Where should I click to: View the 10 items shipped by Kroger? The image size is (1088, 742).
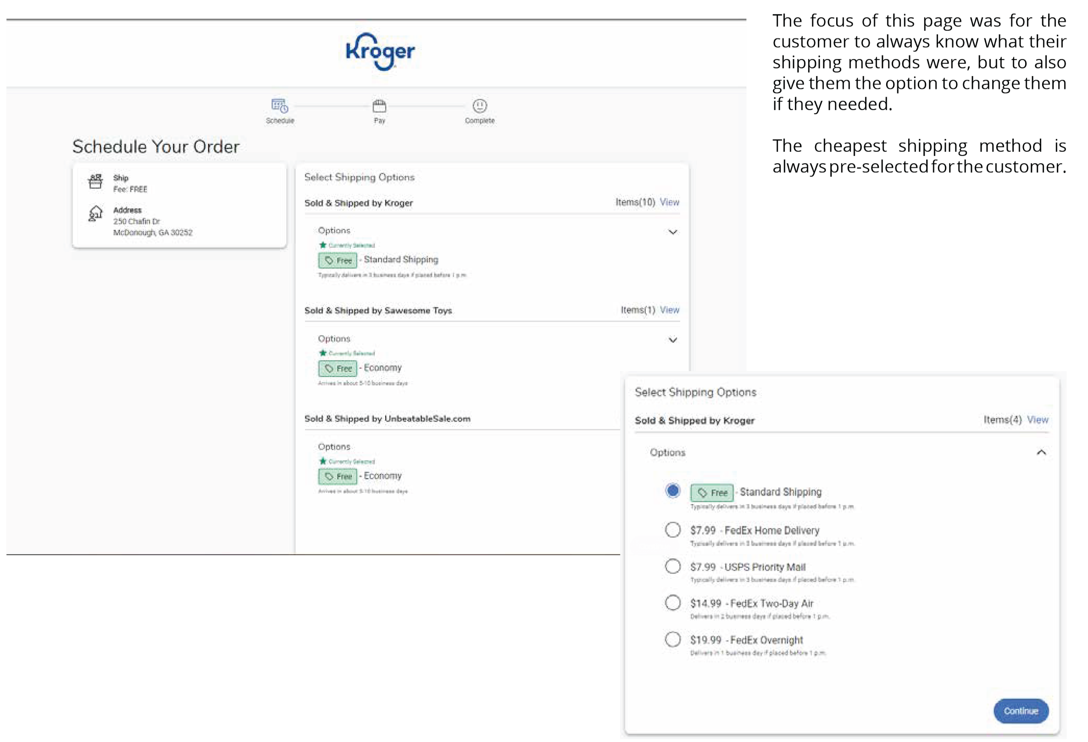pos(670,202)
